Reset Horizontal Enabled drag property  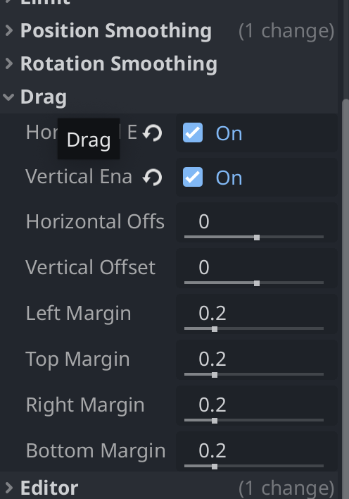click(153, 133)
